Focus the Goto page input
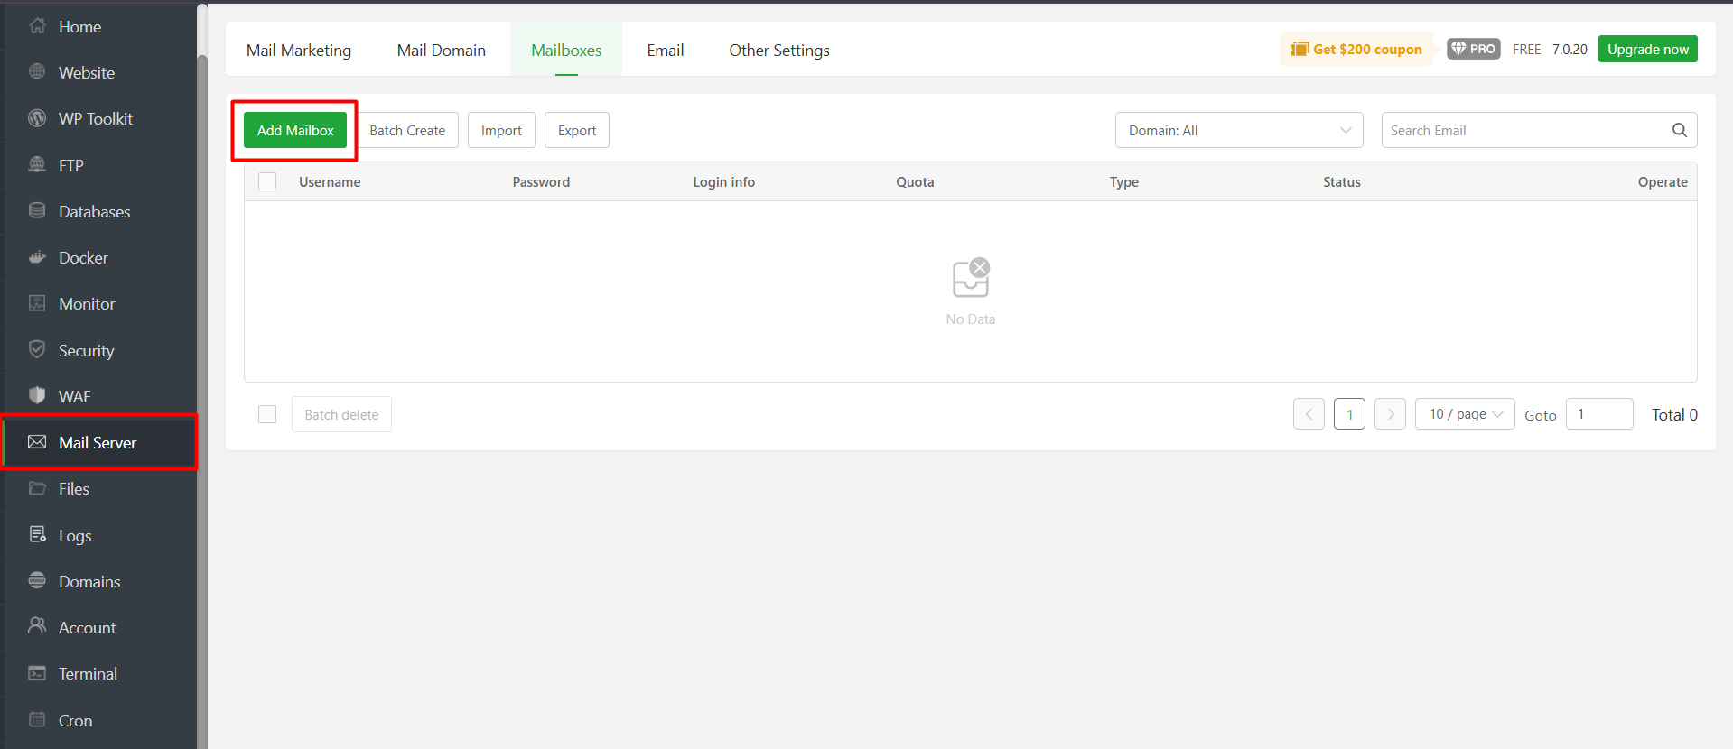The image size is (1733, 749). click(x=1598, y=414)
